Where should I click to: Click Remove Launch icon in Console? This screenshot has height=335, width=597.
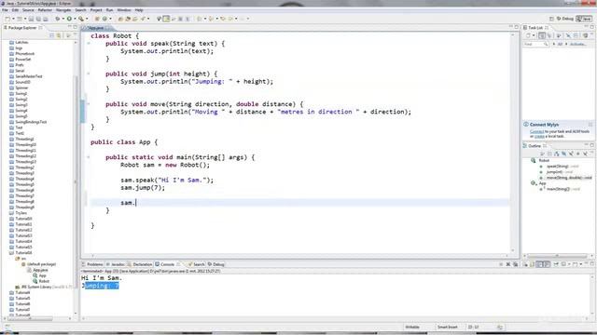pyautogui.click(x=507, y=264)
